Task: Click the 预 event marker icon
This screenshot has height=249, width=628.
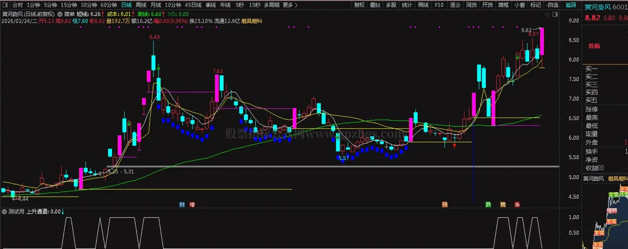Action: pyautogui.click(x=445, y=205)
